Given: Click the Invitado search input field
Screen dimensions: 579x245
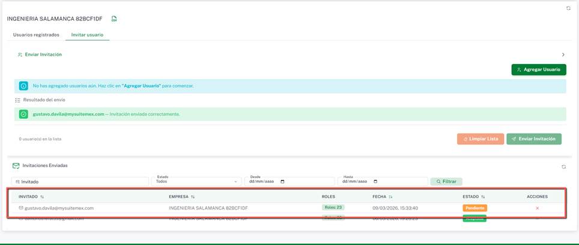Looking at the screenshot, I should coord(81,182).
